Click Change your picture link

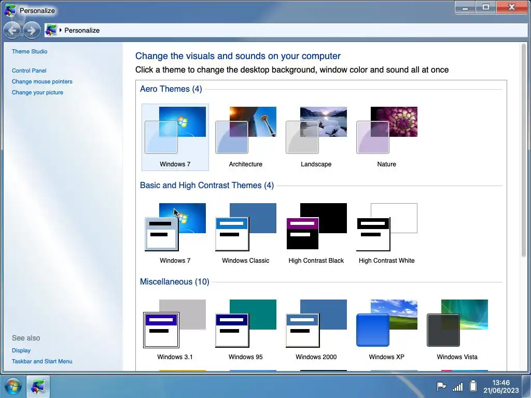(x=37, y=92)
